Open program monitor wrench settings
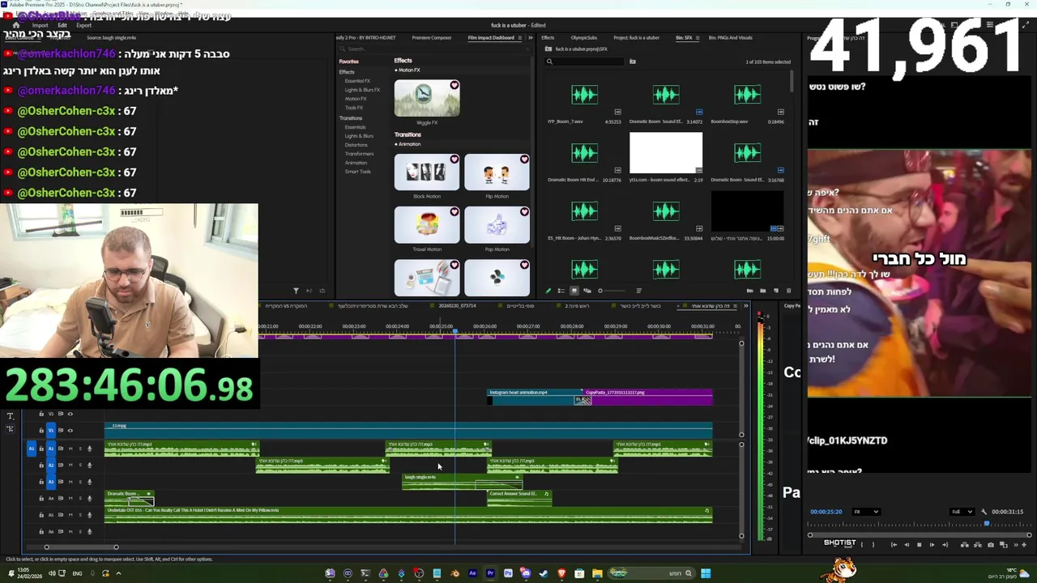The width and height of the screenshot is (1037, 583). 984,512
